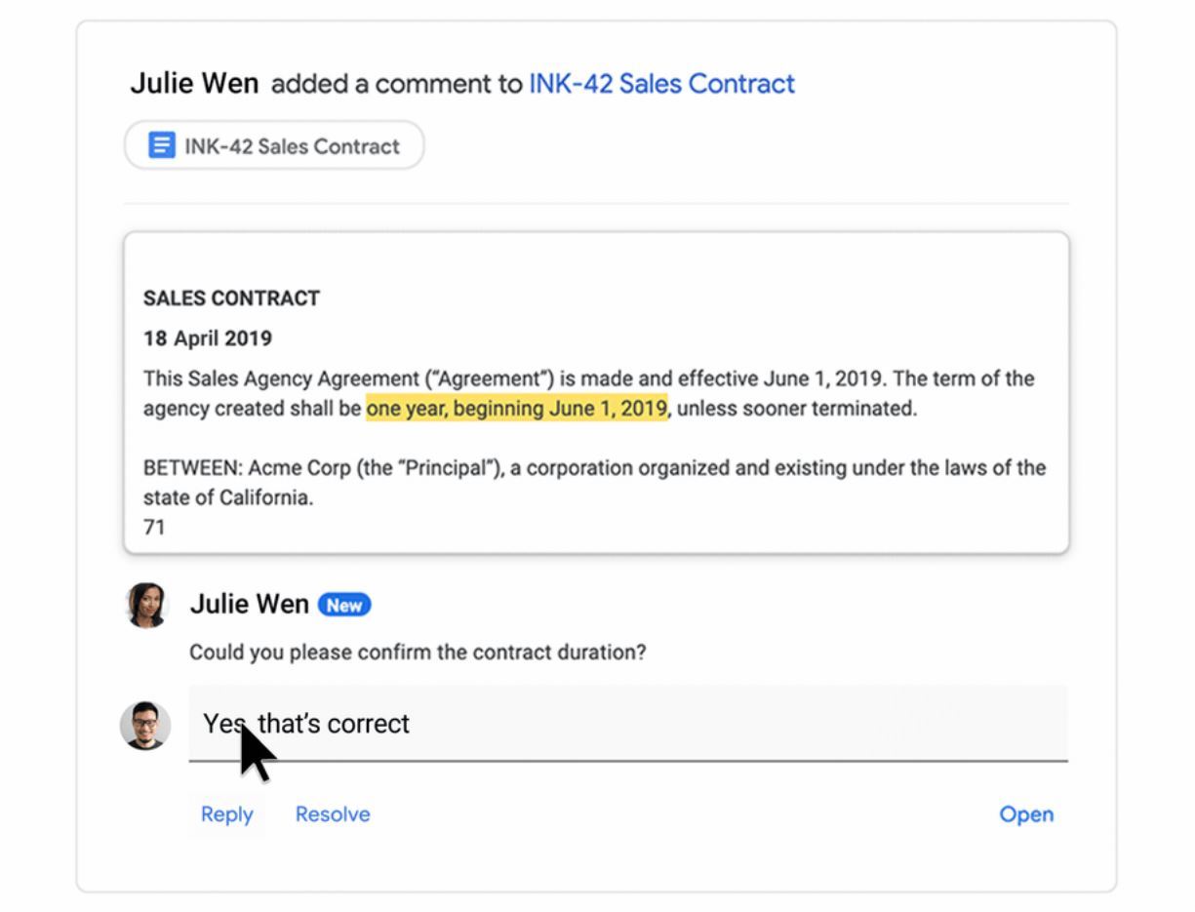Click the Reply action
Image resolution: width=1195 pixels, height=912 pixels.
226,813
